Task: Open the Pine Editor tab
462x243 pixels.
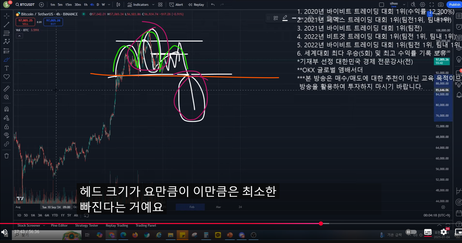Action: click(x=59, y=226)
